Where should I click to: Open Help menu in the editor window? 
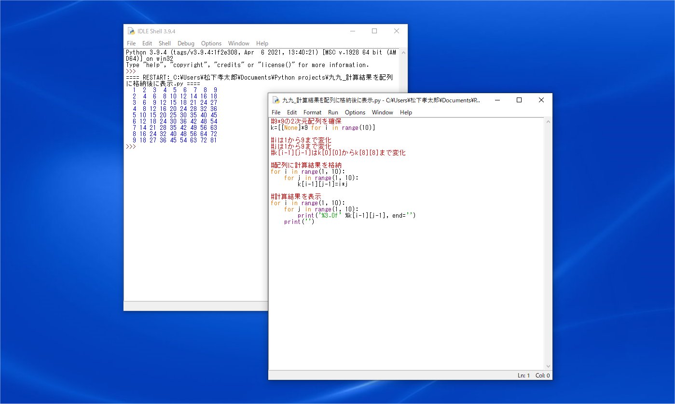pyautogui.click(x=406, y=112)
